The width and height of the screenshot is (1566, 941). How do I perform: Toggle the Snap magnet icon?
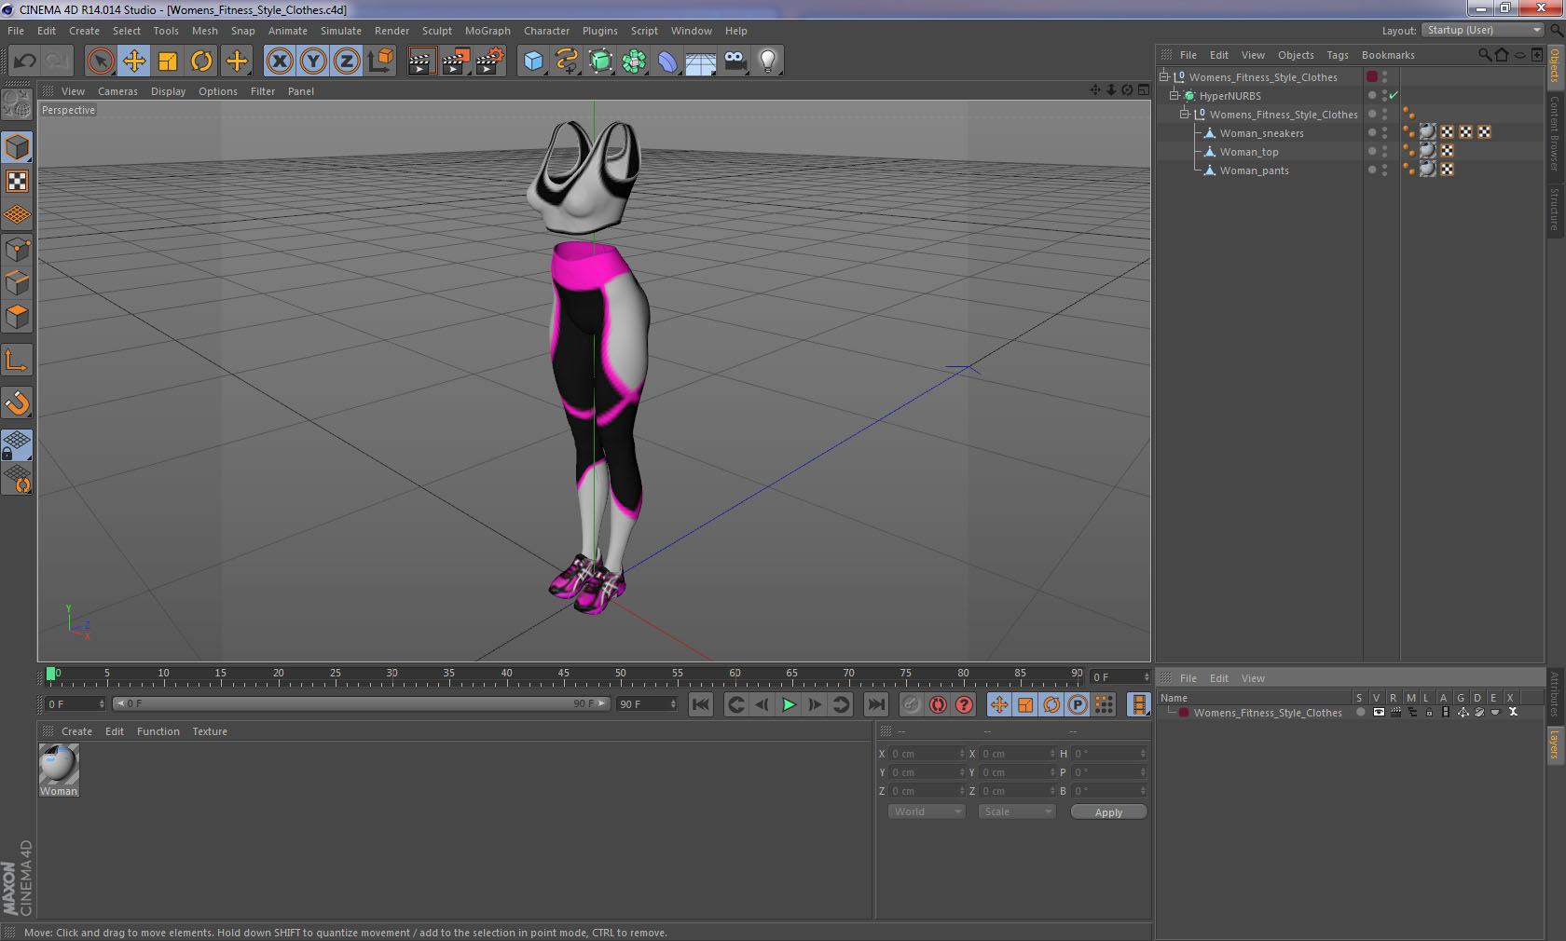pos(17,402)
